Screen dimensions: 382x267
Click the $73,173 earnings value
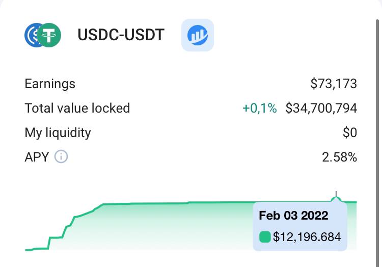[334, 84]
